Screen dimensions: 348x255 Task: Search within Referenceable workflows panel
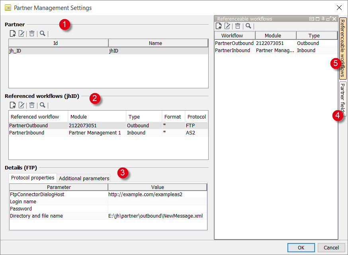tap(248, 25)
